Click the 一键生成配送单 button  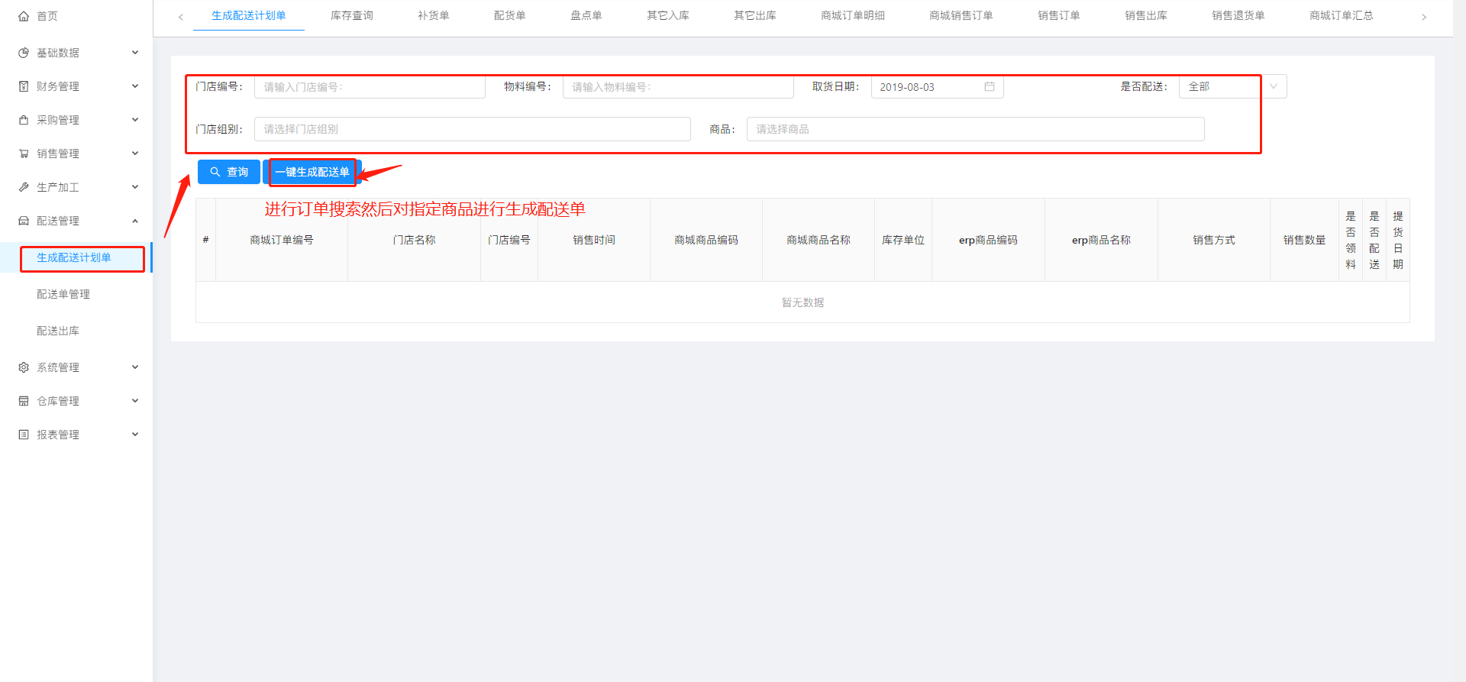(312, 172)
